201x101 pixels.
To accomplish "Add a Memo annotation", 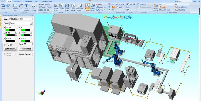I will [99, 4].
